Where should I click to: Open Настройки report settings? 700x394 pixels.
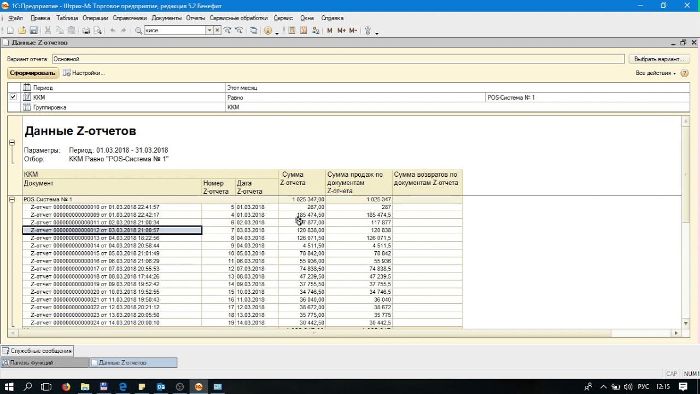tap(84, 73)
